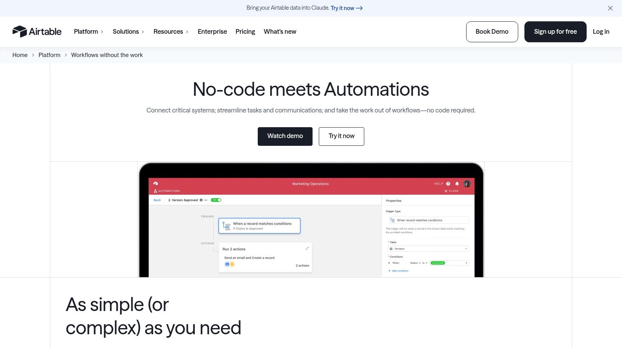Click the create record plus icon in actions card

click(232, 264)
